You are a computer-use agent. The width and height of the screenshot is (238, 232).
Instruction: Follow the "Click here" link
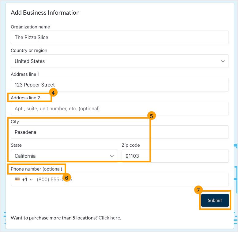(x=109, y=218)
